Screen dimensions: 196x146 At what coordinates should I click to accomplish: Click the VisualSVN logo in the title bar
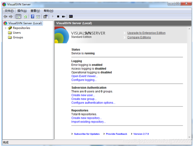4,5
